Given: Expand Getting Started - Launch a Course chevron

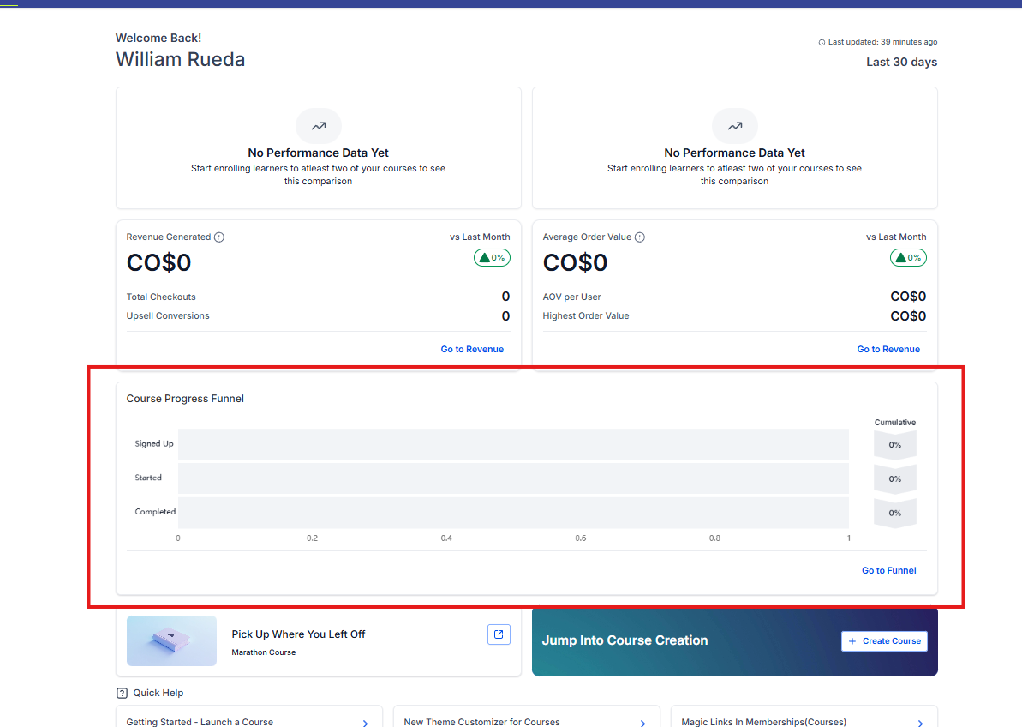Looking at the screenshot, I should (365, 723).
